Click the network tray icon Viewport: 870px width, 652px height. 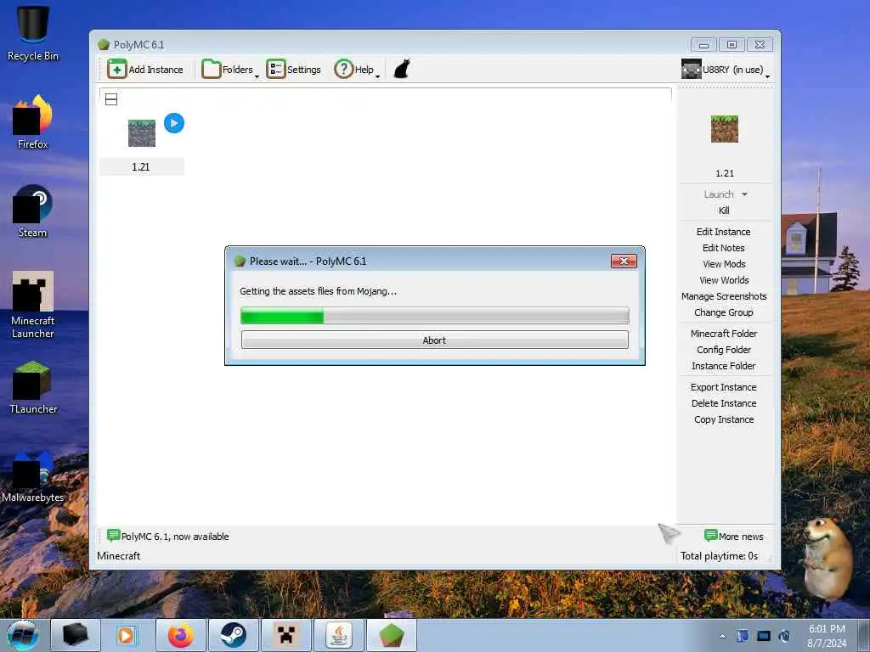click(764, 636)
